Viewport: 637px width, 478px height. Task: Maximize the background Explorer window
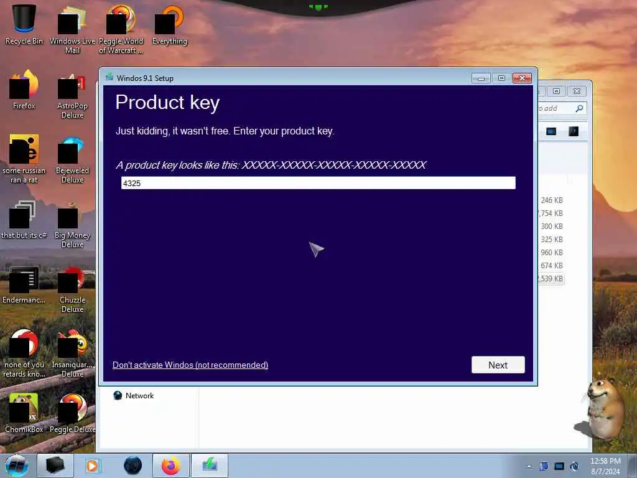(x=556, y=91)
